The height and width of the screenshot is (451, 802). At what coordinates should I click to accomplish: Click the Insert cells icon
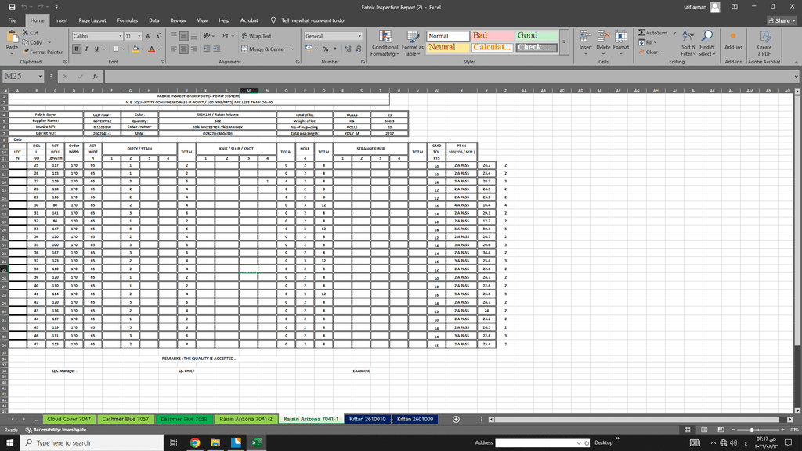(585, 37)
